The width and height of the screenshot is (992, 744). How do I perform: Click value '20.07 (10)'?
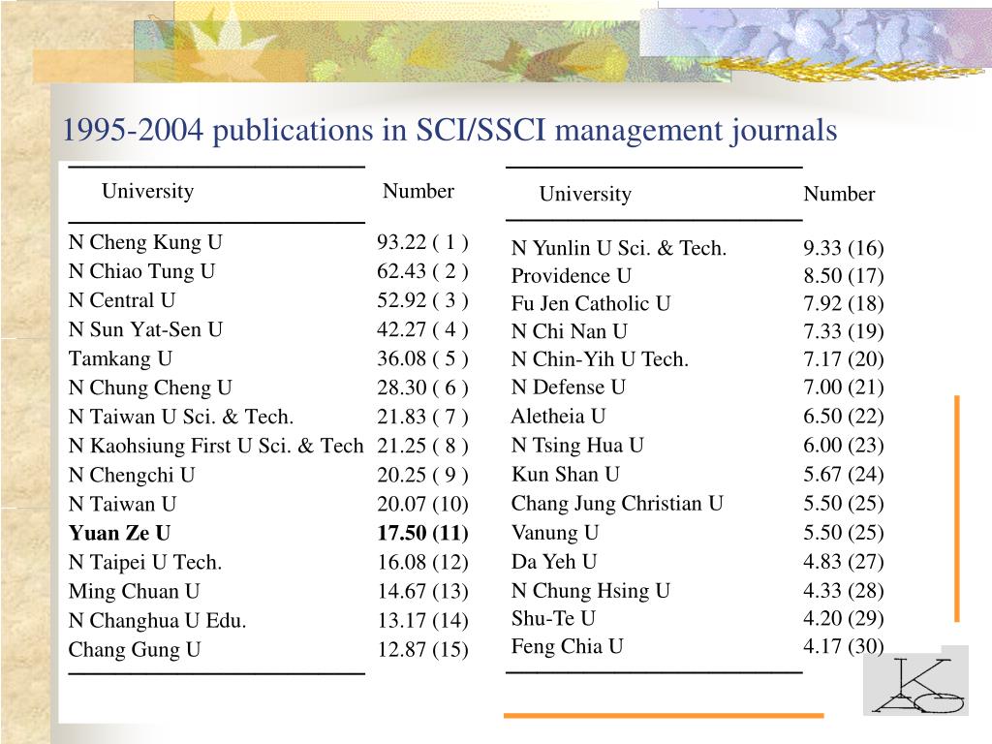pyautogui.click(x=422, y=504)
